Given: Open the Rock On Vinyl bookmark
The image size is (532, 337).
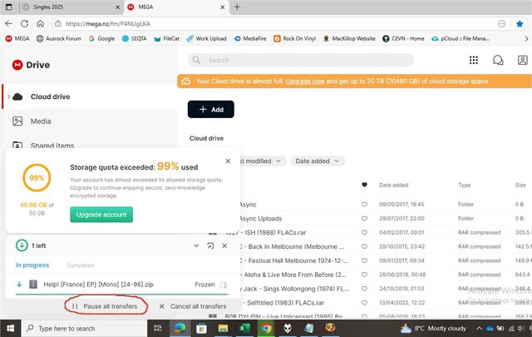Looking at the screenshot, I should [x=294, y=38].
